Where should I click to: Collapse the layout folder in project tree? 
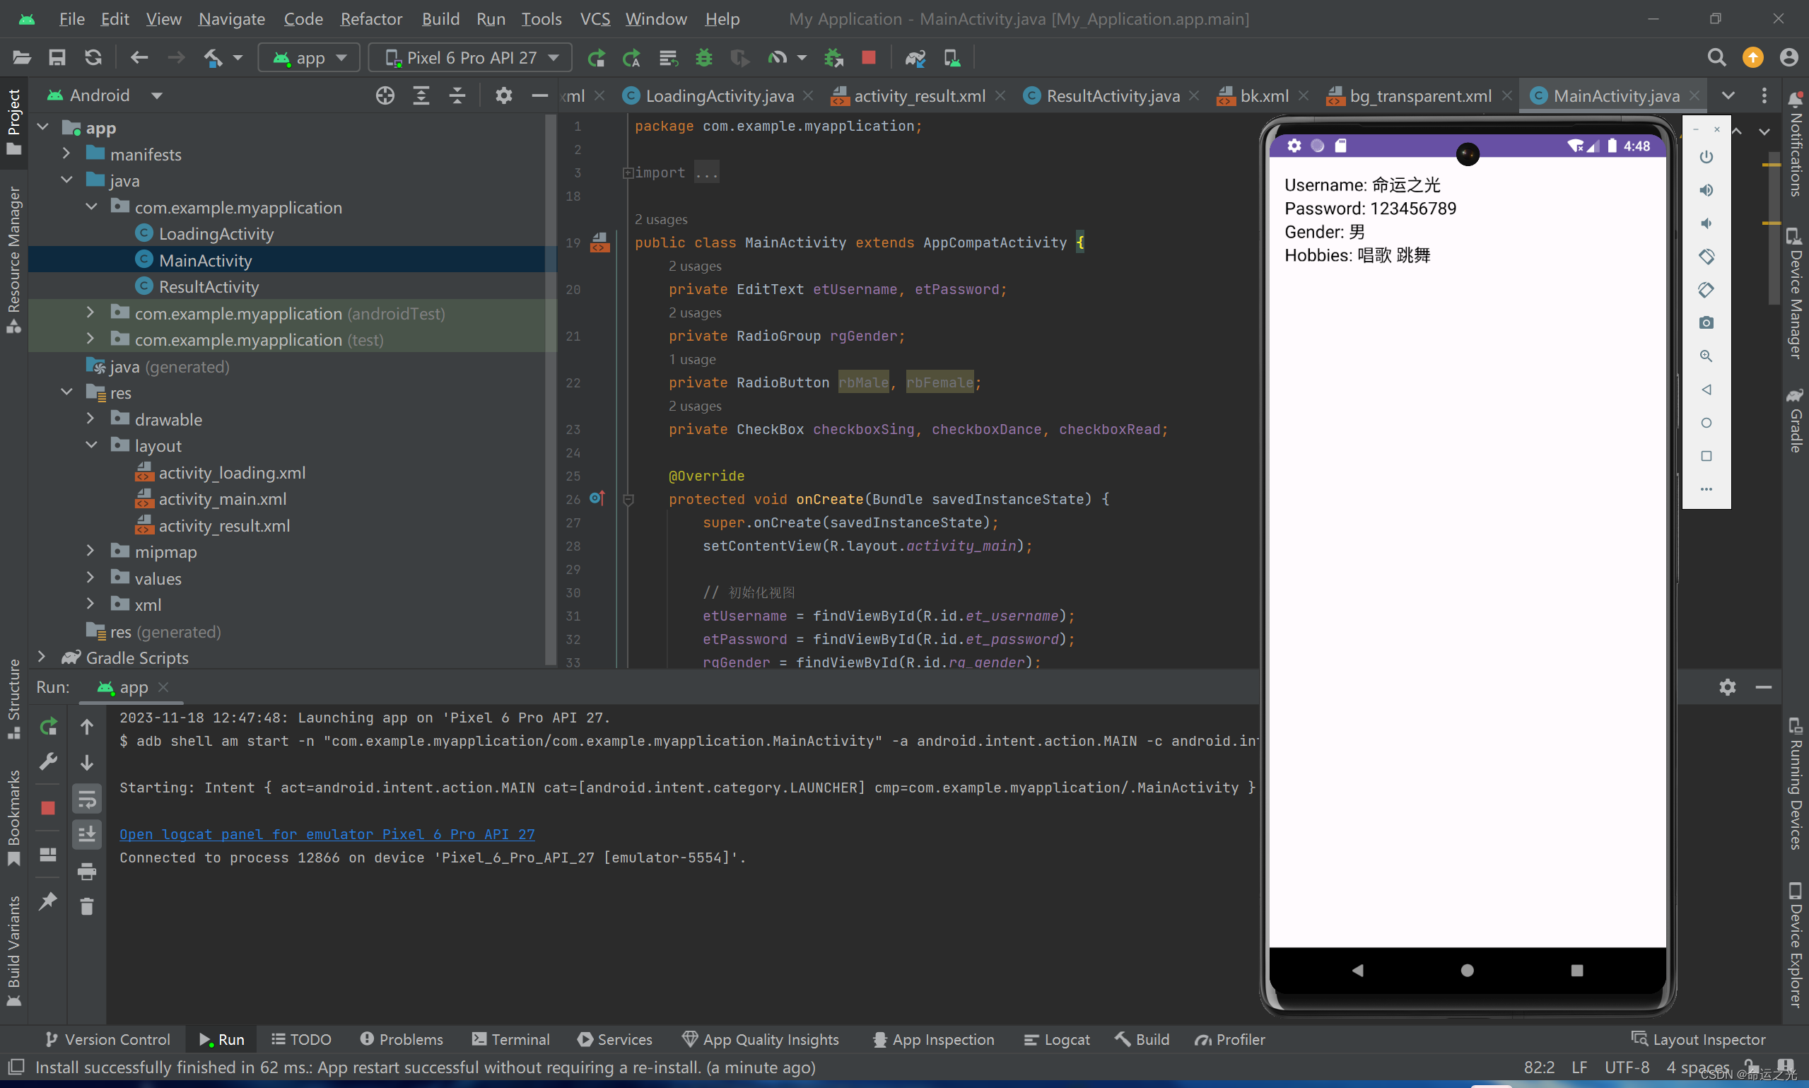(91, 445)
